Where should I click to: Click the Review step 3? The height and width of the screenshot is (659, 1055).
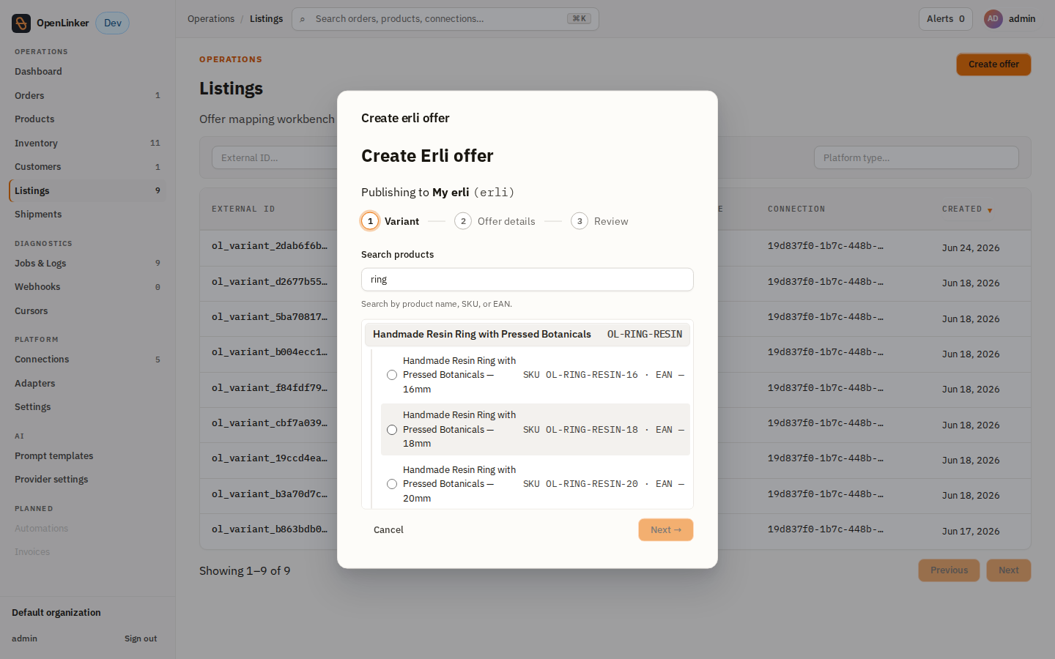599,221
